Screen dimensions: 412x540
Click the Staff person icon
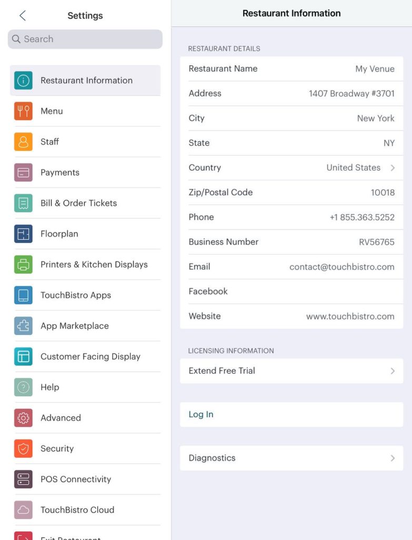(x=23, y=142)
